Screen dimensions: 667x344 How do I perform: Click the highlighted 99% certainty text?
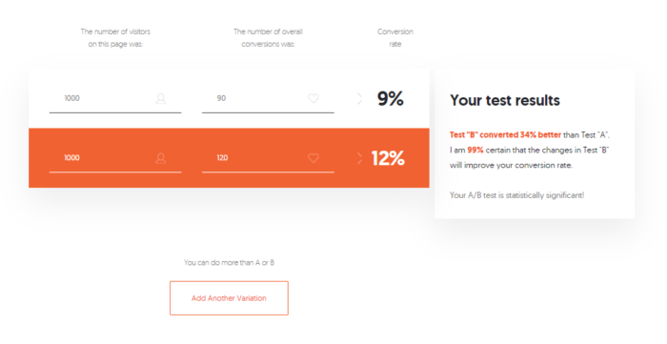475,151
